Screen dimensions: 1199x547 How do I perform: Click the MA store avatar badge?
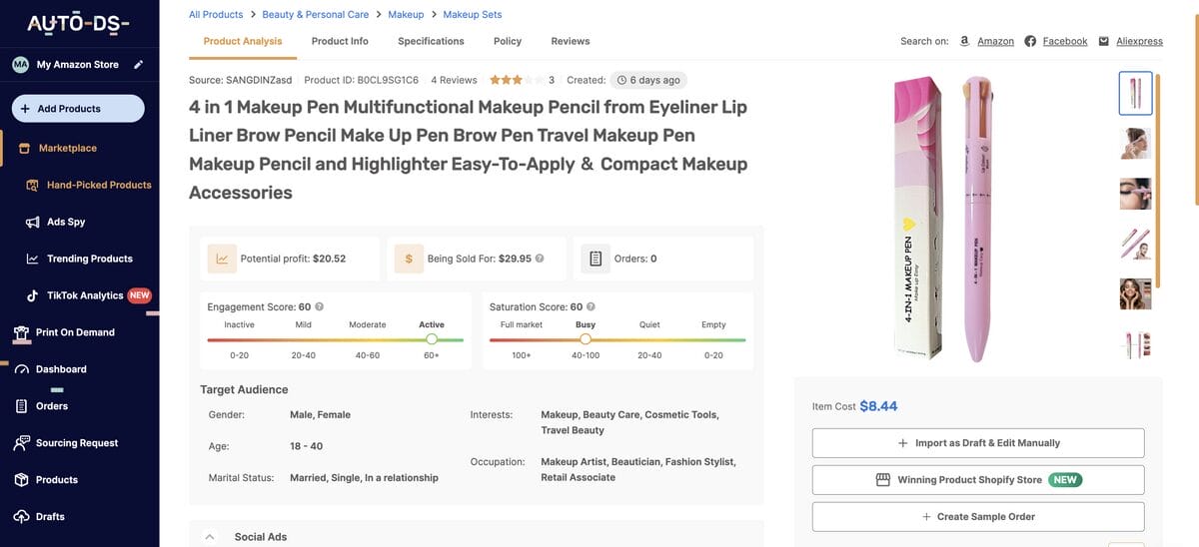coord(20,65)
